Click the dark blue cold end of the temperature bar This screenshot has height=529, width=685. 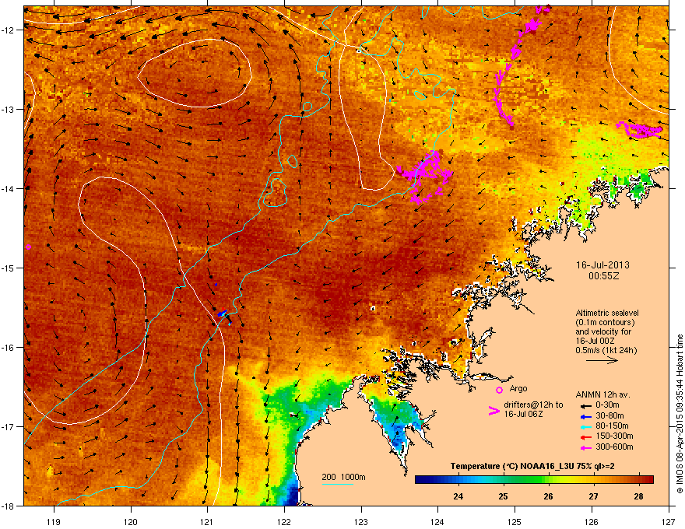[422, 480]
